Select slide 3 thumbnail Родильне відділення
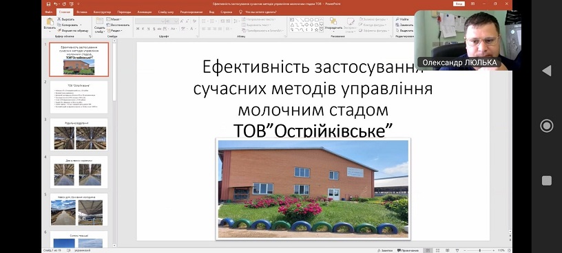 click(79, 134)
